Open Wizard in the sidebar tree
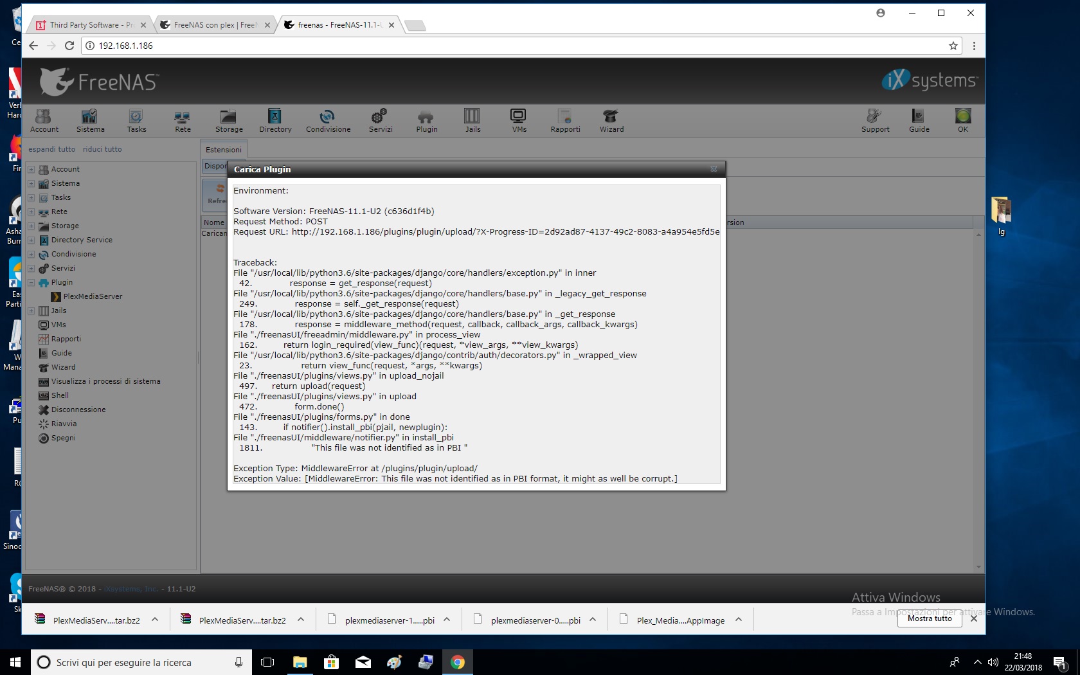Image resolution: width=1080 pixels, height=675 pixels. pos(64,367)
